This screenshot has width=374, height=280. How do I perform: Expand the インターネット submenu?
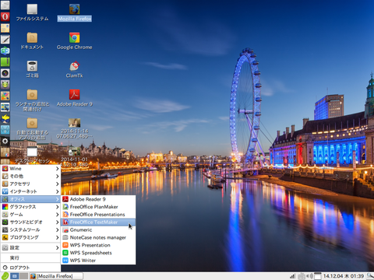click(x=30, y=191)
